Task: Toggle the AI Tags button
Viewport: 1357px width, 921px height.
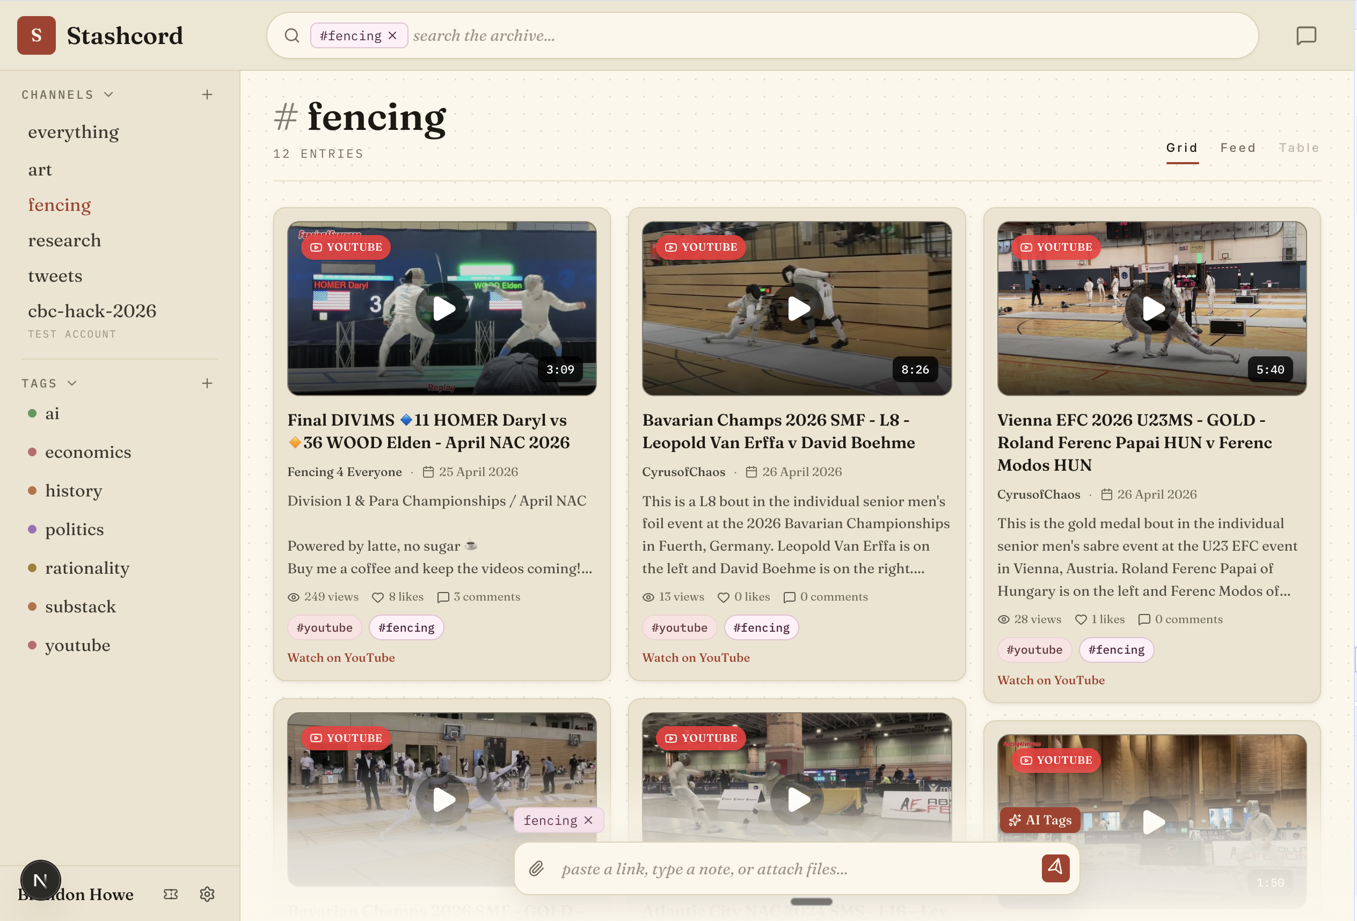Action: pyautogui.click(x=1039, y=820)
